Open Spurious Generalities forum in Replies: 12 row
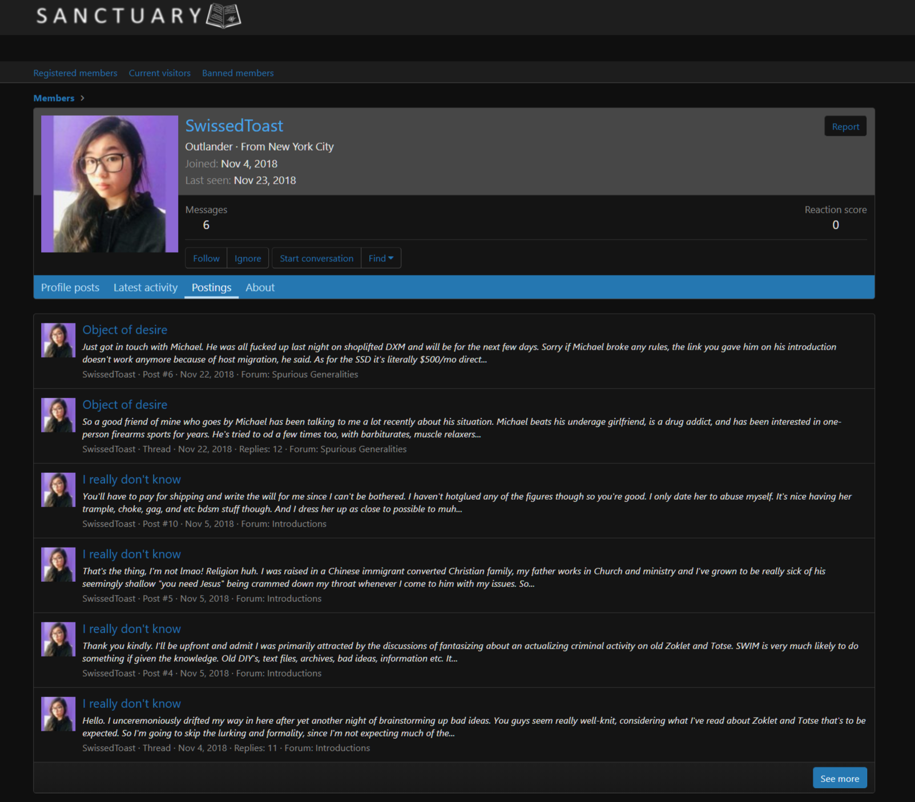 [364, 449]
